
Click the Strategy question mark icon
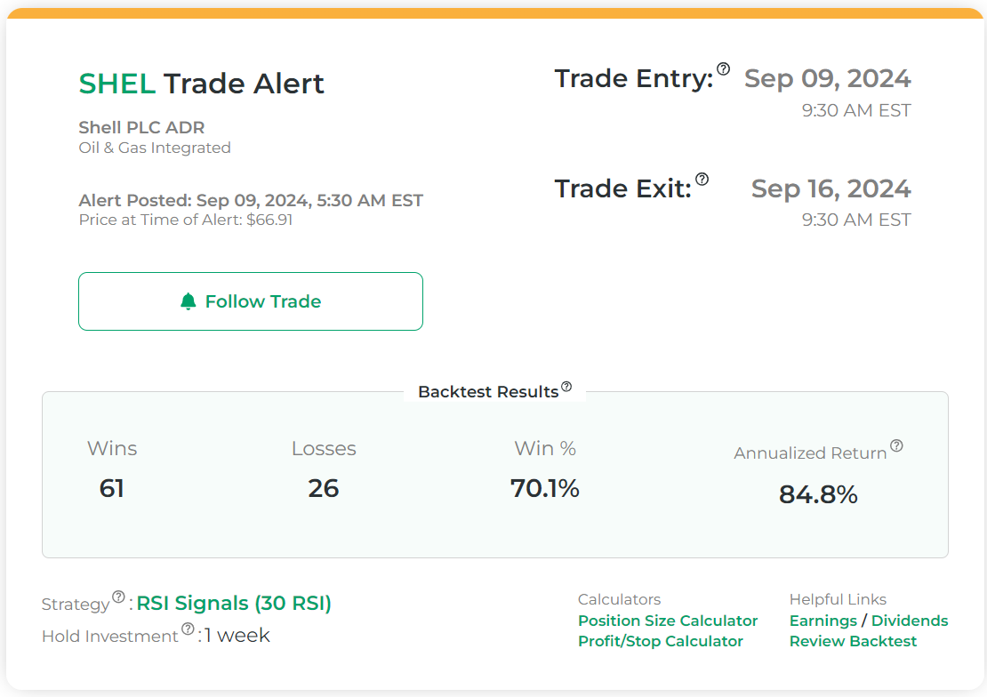(x=118, y=597)
